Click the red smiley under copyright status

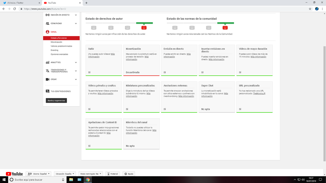[144, 28]
